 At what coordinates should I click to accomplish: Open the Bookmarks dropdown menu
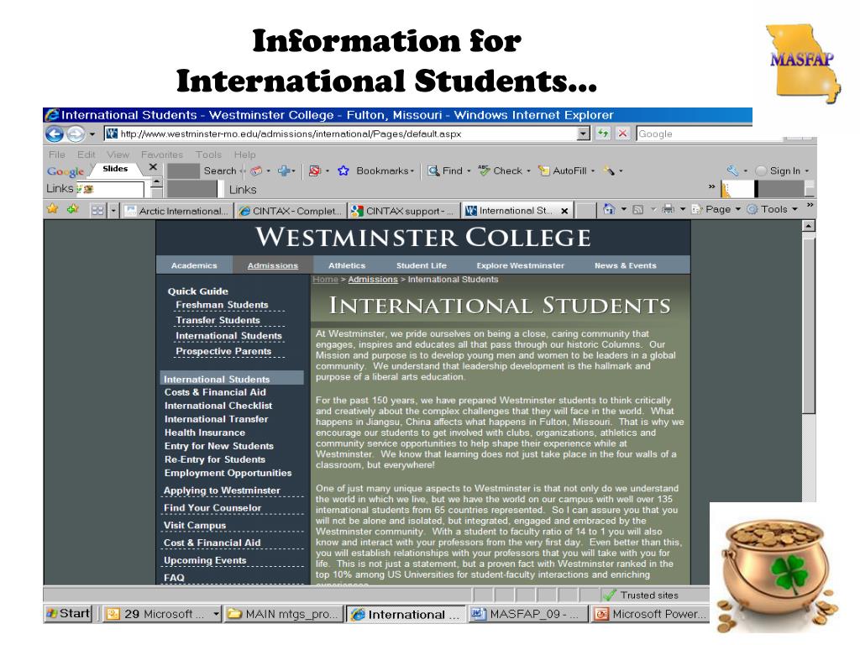[x=412, y=171]
